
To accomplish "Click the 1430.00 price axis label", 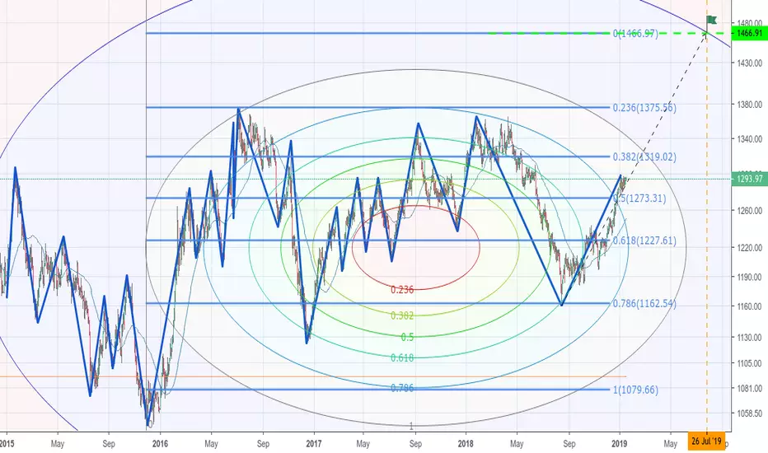I will (x=749, y=63).
